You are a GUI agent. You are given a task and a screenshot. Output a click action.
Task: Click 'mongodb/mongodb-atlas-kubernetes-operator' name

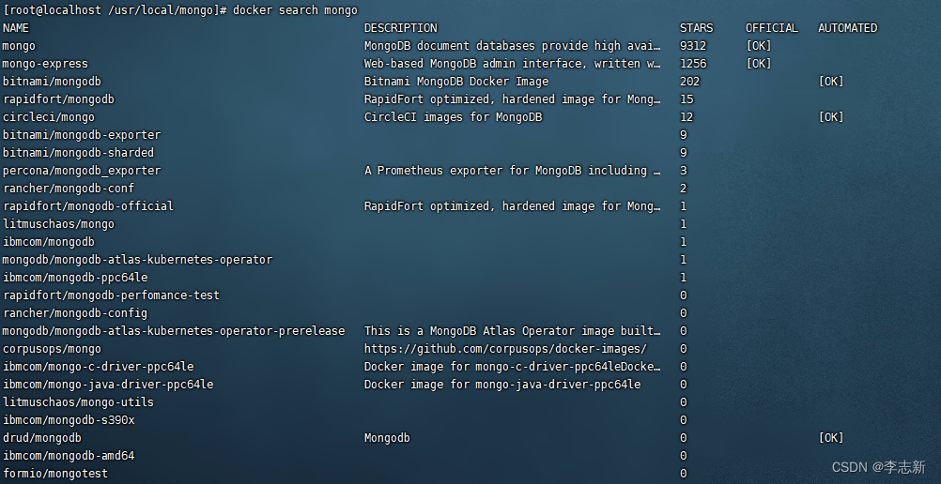(137, 260)
